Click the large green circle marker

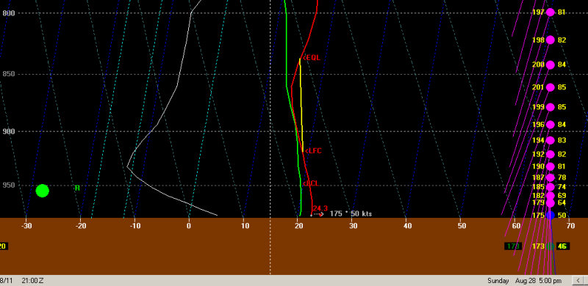(x=43, y=191)
